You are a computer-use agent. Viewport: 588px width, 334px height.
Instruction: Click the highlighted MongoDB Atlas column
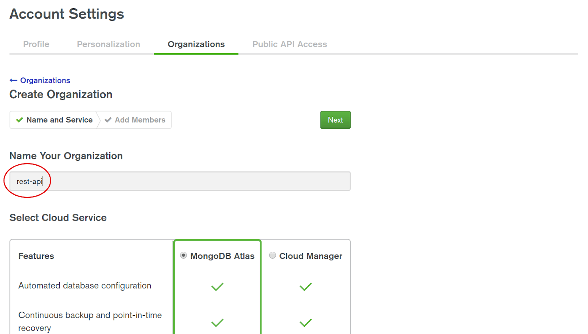click(217, 256)
